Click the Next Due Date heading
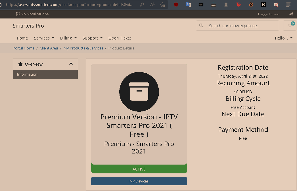Image resolution: width=297 pixels, height=191 pixels. (243, 114)
